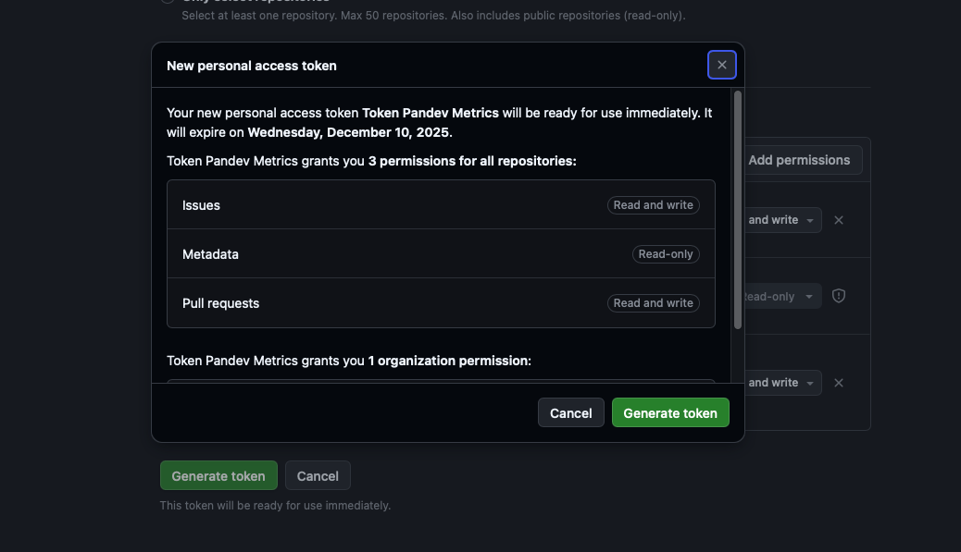Close the New personal access token dialog
The image size is (961, 552).
[721, 64]
